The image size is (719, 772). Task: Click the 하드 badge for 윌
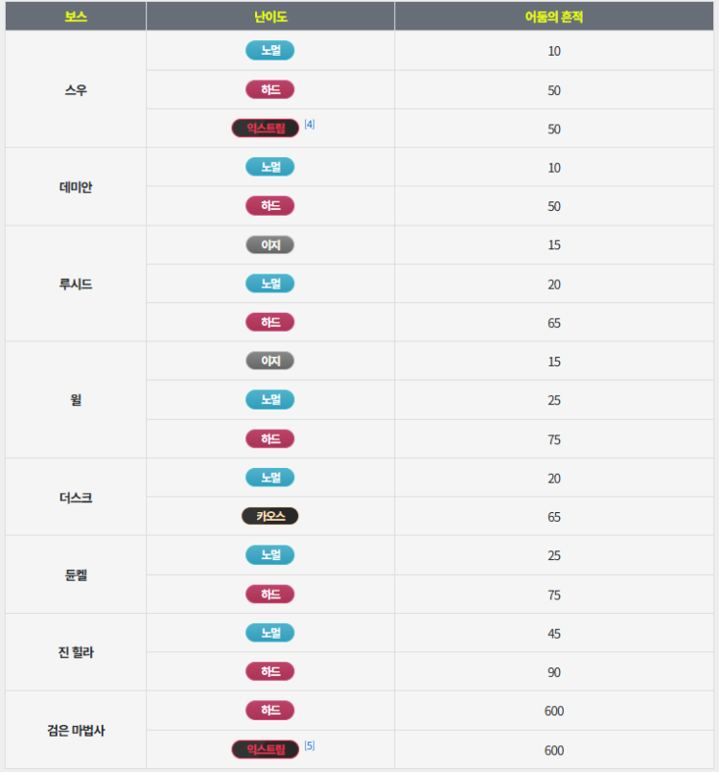270,438
